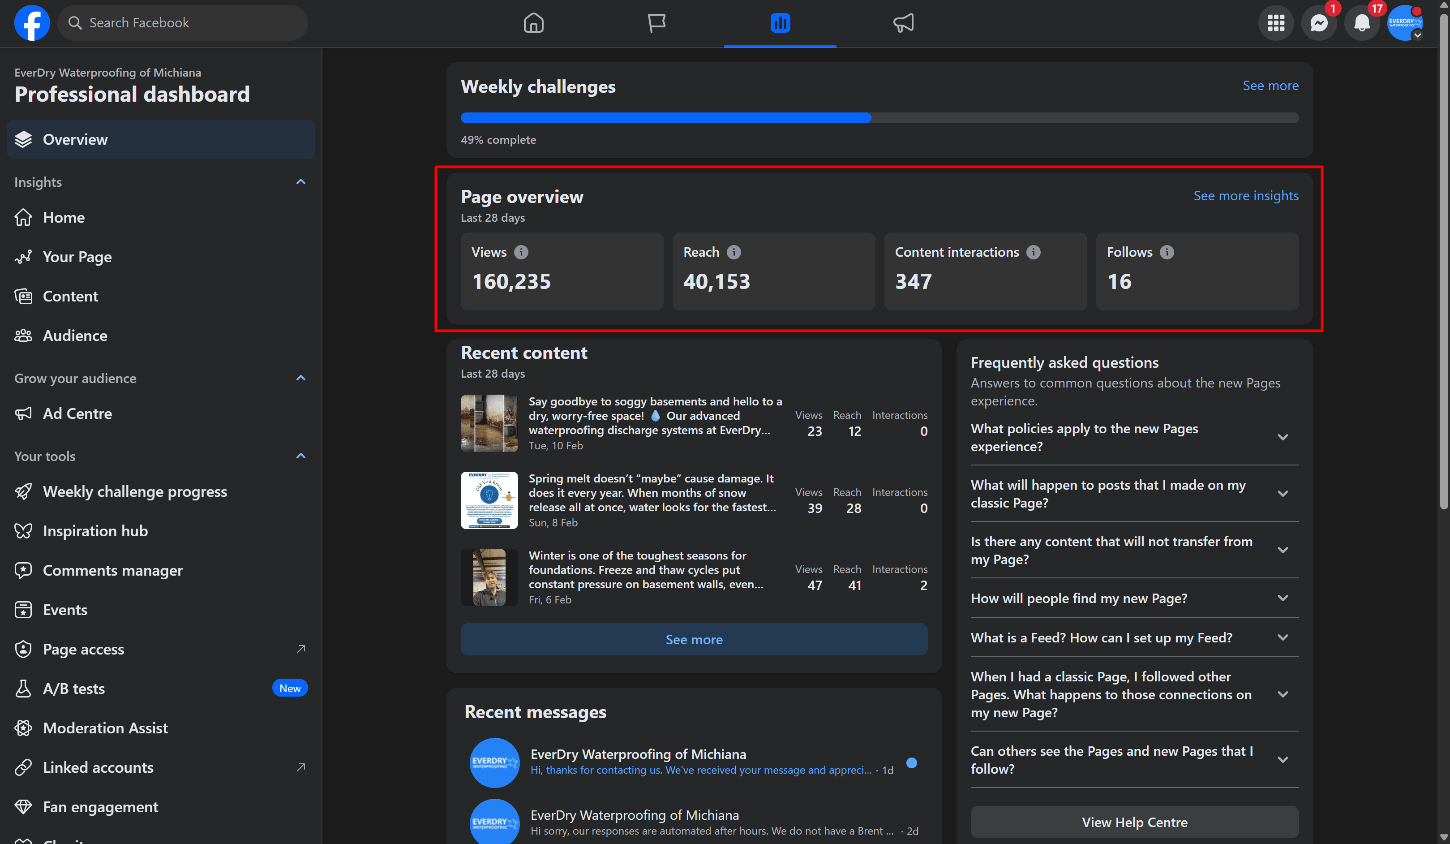
Task: Select the Professional dashboard chart icon tab
Action: click(780, 23)
